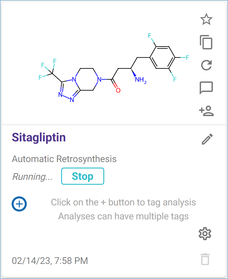Edit the analysis name with the pencil icon
The width and height of the screenshot is (228, 279).
coord(207,139)
